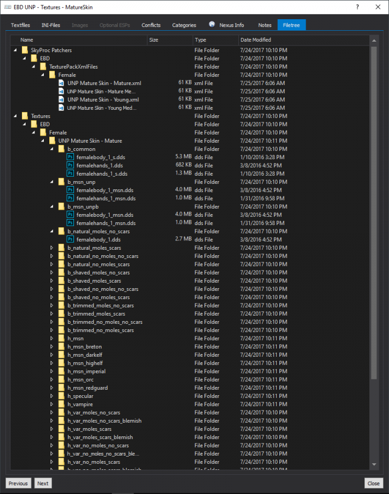Click the b_msn_unpb folder icon
This screenshot has width=389, height=494.
click(61, 206)
